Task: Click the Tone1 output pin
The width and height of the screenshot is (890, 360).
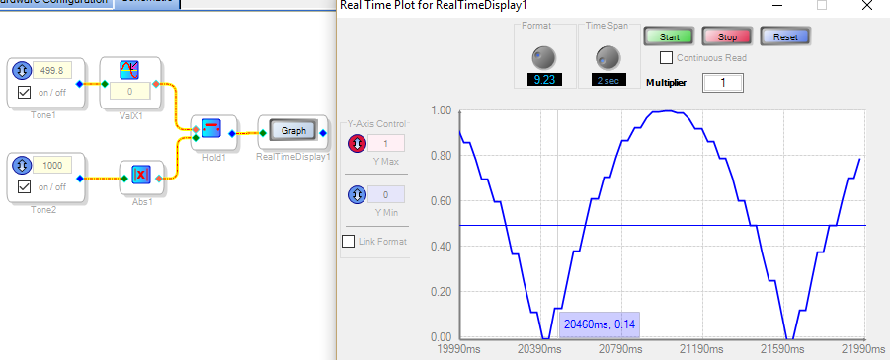Action: (79, 84)
